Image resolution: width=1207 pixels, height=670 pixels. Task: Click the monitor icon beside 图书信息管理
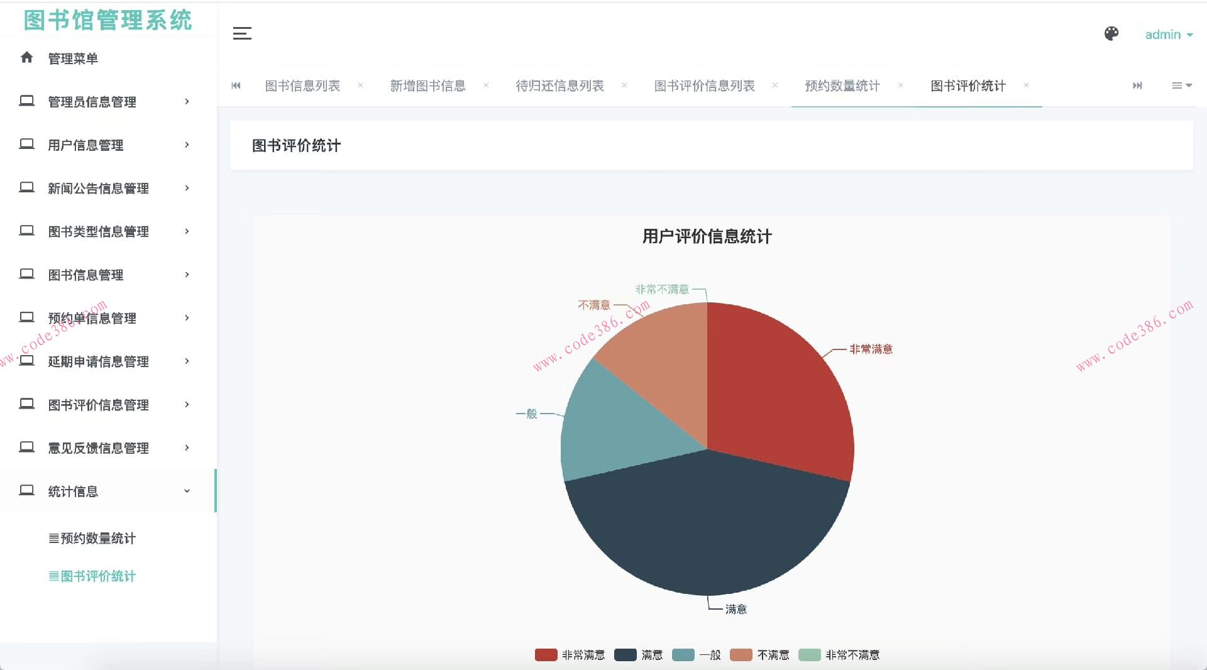(x=26, y=274)
